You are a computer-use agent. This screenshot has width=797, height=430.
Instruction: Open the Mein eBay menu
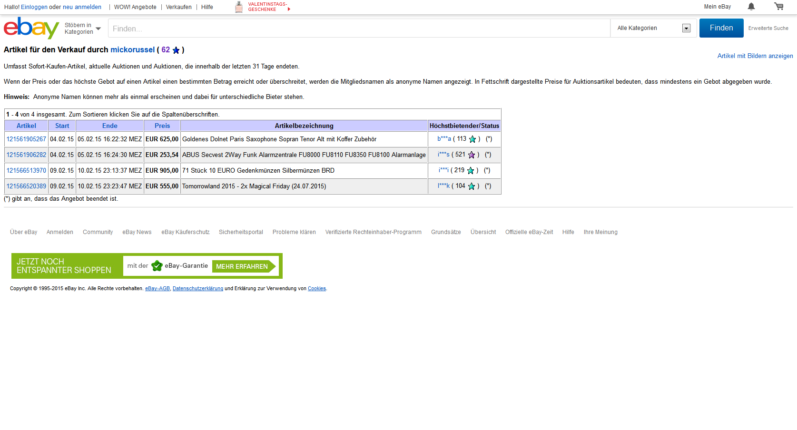(x=718, y=7)
